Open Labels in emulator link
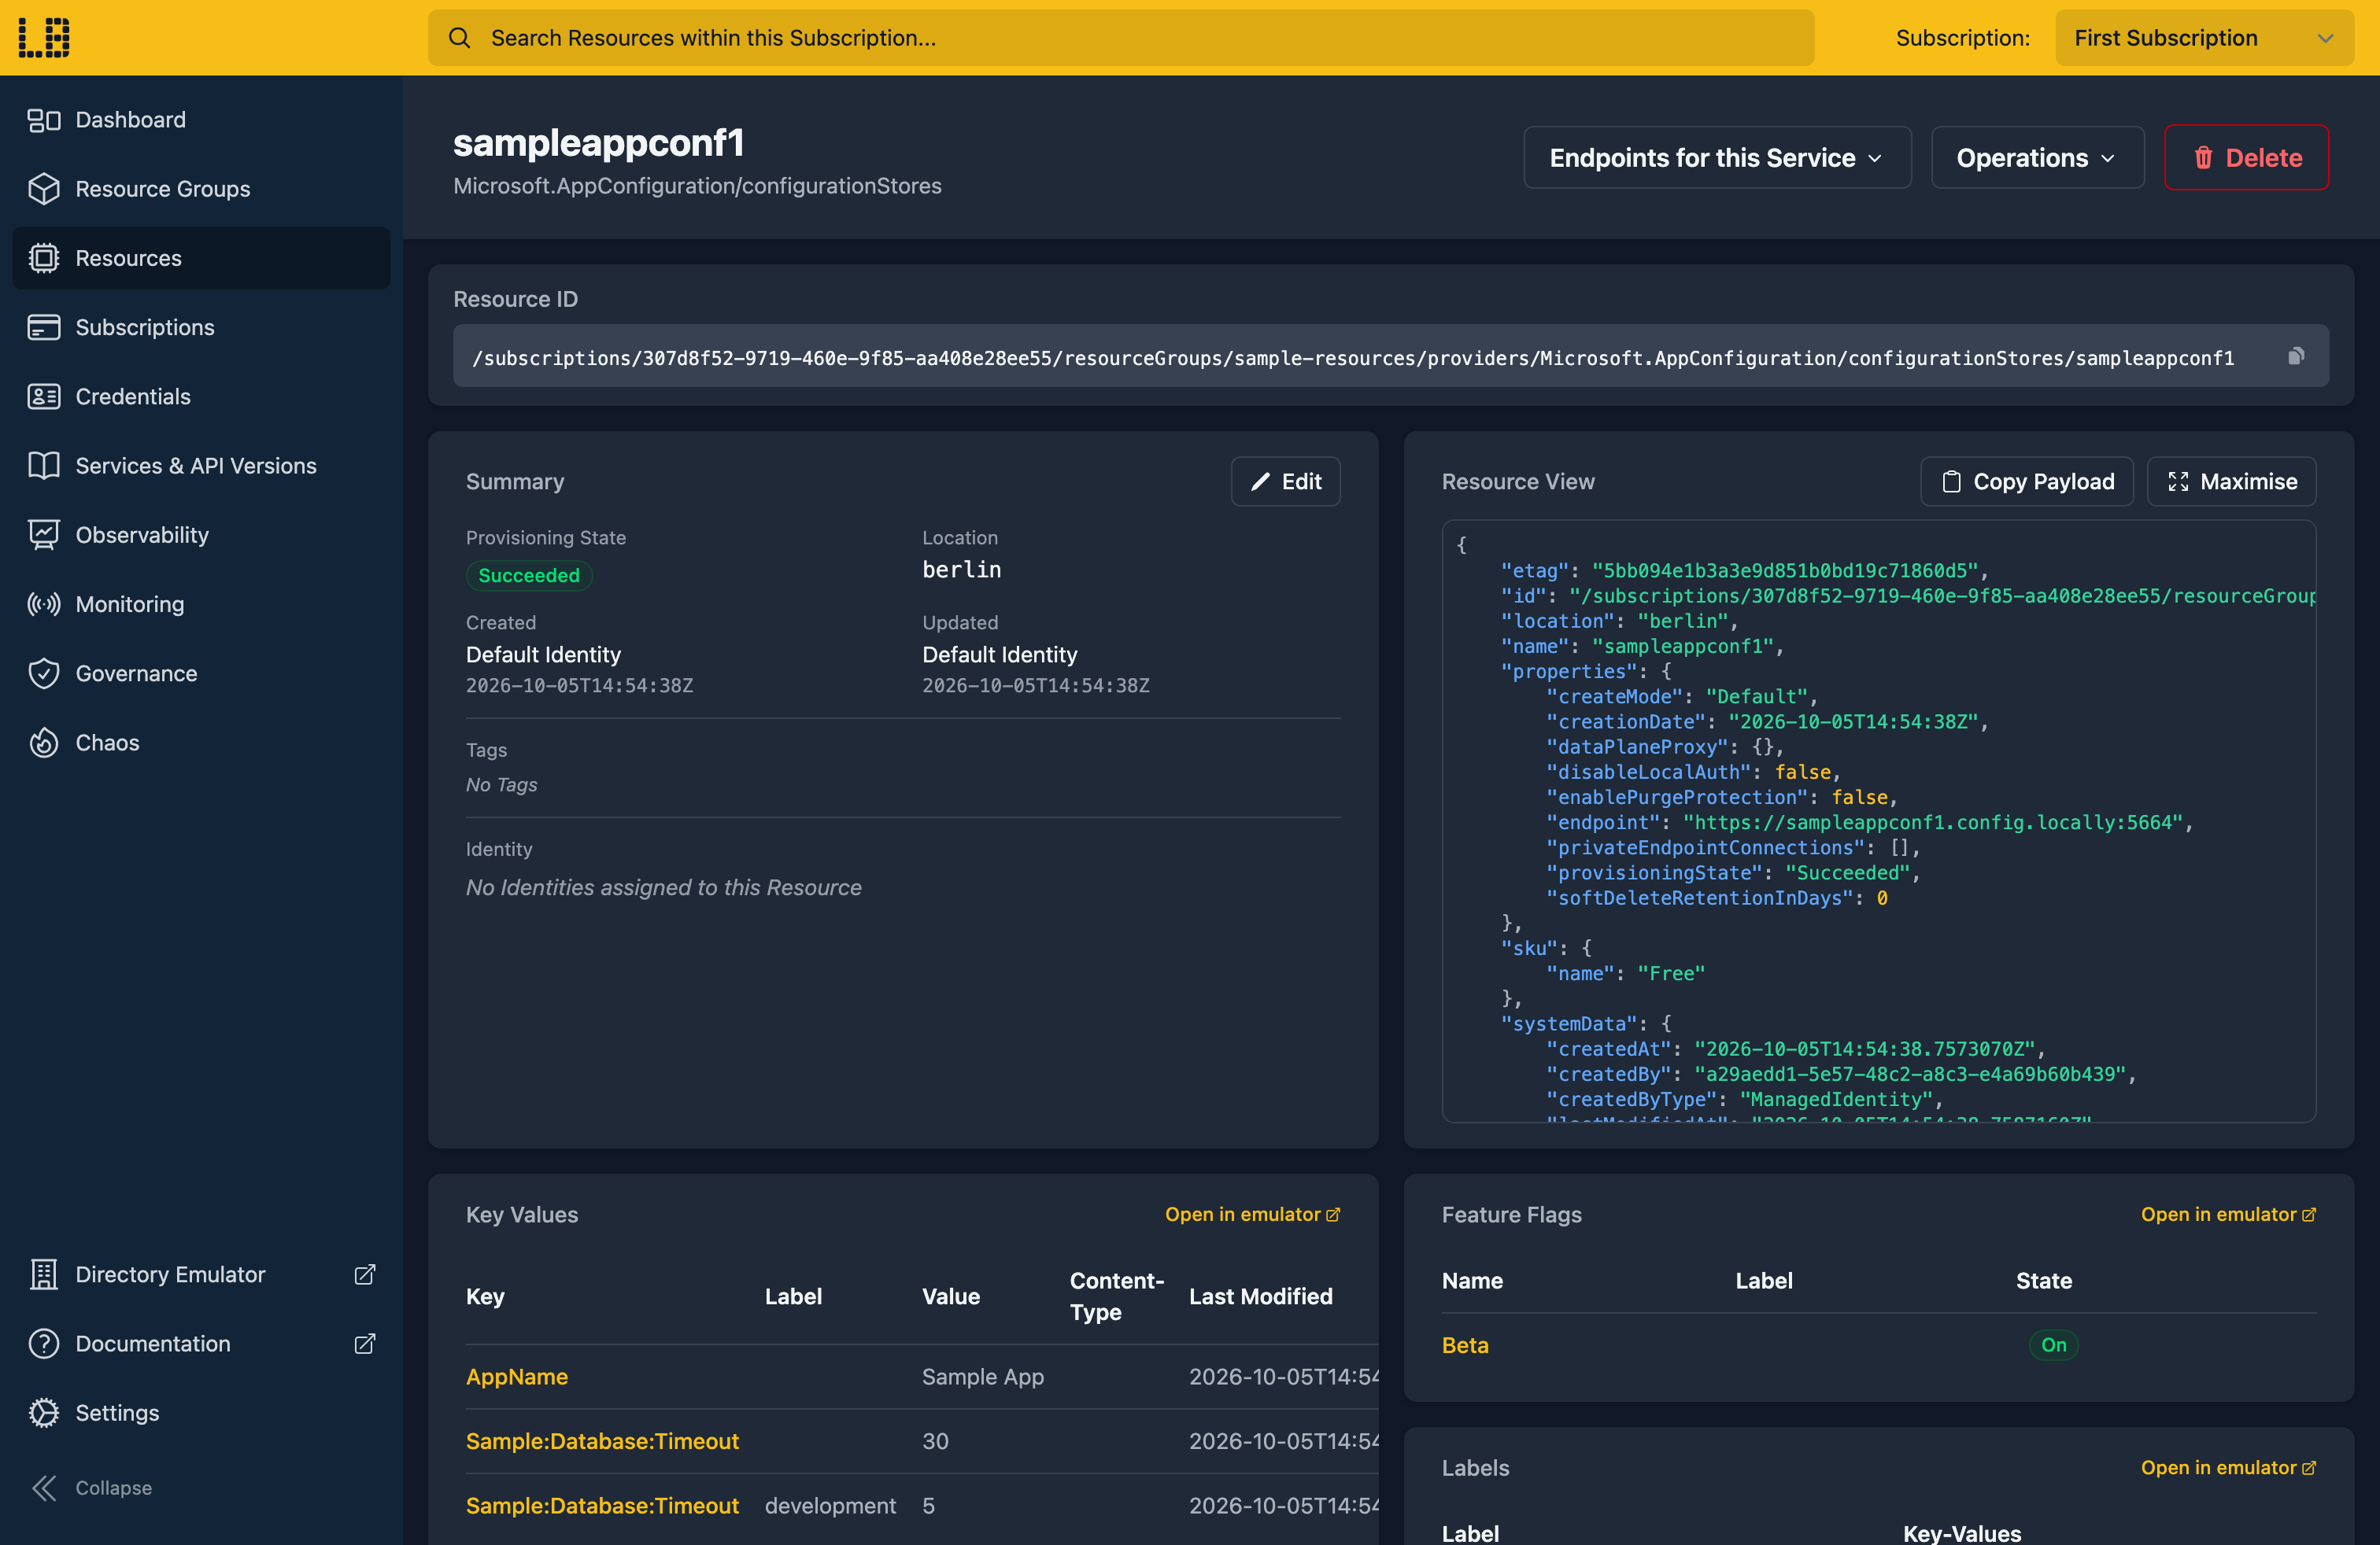The width and height of the screenshot is (2380, 1545). (2228, 1468)
